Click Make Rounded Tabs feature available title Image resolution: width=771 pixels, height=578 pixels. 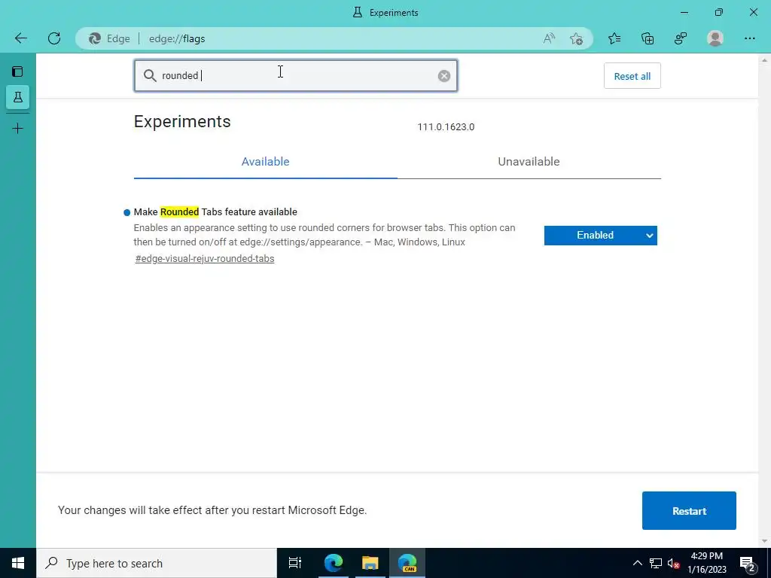tap(215, 211)
